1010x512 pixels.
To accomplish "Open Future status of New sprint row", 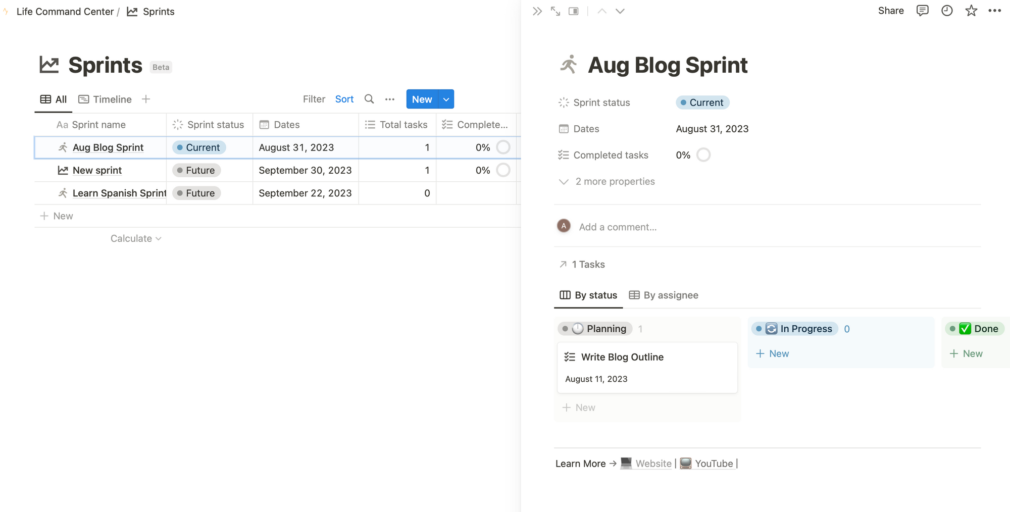I will pos(196,170).
